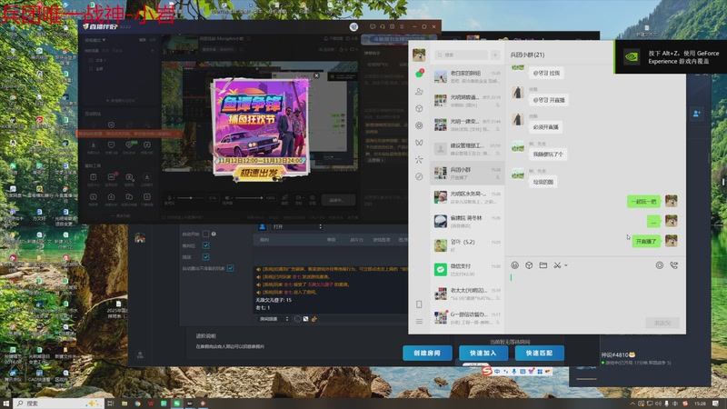
Task: Click the 鱼潭争锋 promotional banner image
Action: click(x=261, y=127)
